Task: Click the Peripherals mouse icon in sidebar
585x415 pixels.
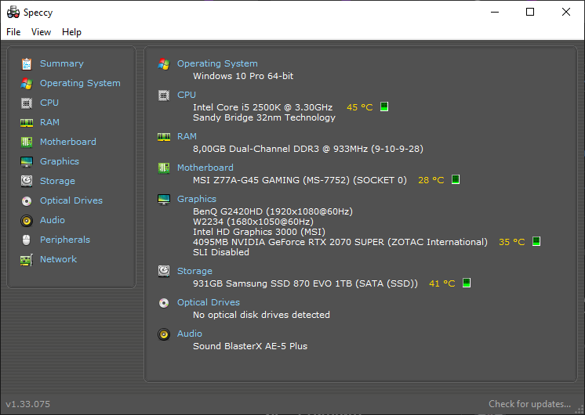Action: [27, 240]
